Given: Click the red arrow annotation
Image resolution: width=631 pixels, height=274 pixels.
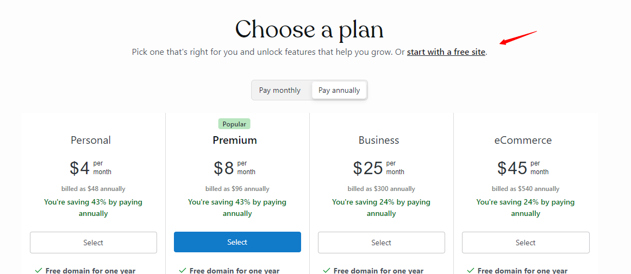Looking at the screenshot, I should [518, 39].
